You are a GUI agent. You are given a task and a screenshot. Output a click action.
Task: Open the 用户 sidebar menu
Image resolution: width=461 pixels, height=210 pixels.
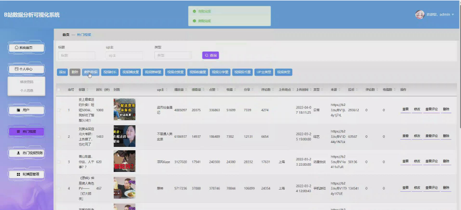click(x=26, y=110)
